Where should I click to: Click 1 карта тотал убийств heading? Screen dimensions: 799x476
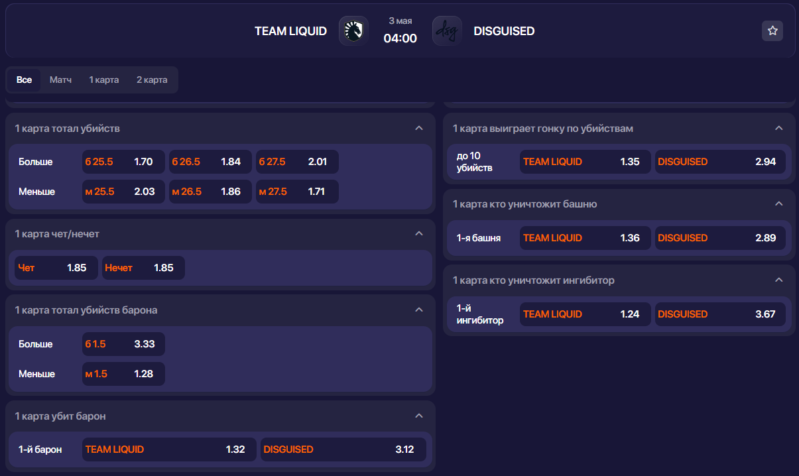point(68,128)
